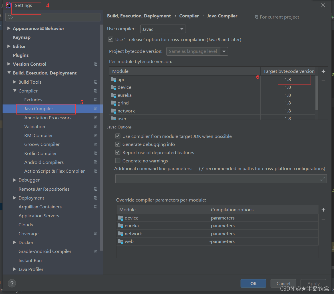The width and height of the screenshot is (334, 294).
Task: Toggle '--release' option for cross-compilation checkbox
Action: pyautogui.click(x=110, y=39)
